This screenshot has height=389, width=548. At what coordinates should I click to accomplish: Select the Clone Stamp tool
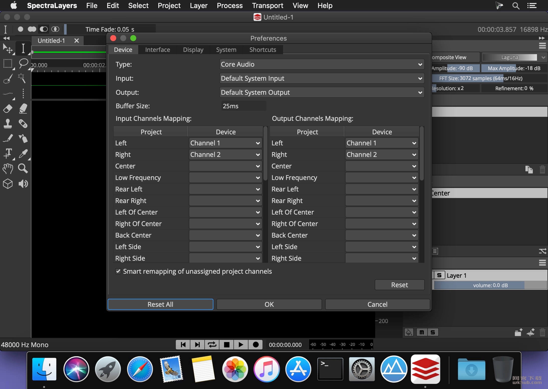[x=8, y=124]
